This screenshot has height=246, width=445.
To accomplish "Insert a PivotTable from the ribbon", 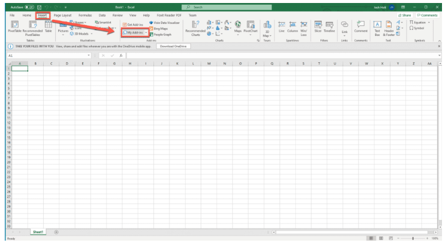I will point(14,28).
